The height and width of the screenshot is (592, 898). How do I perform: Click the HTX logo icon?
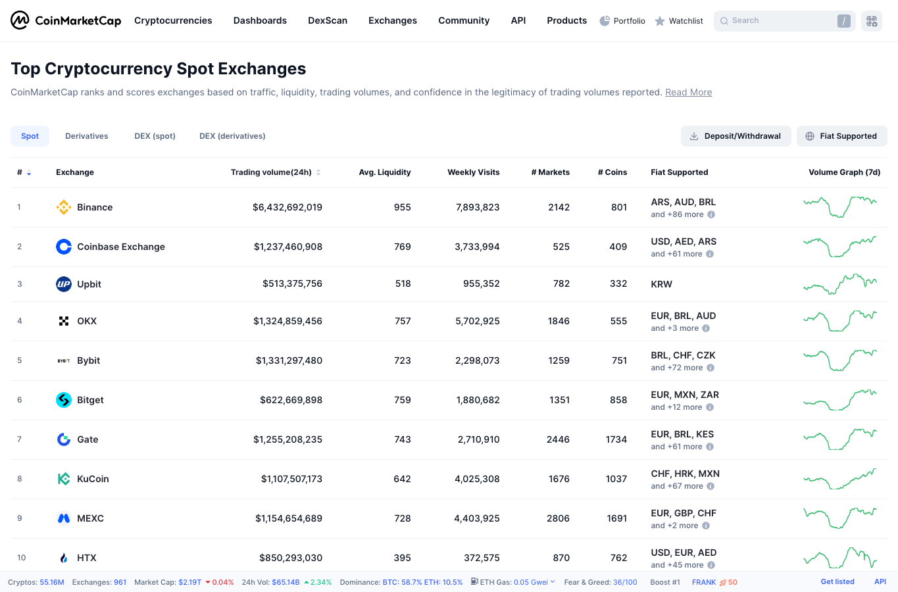[x=64, y=558]
